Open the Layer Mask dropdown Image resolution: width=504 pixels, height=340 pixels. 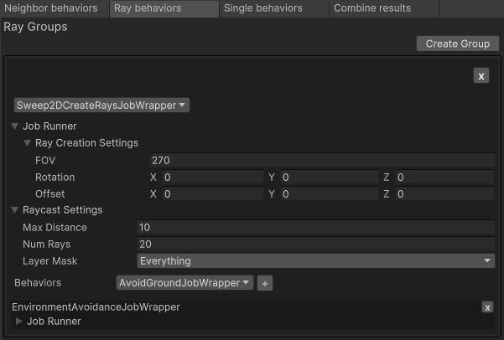tap(315, 261)
